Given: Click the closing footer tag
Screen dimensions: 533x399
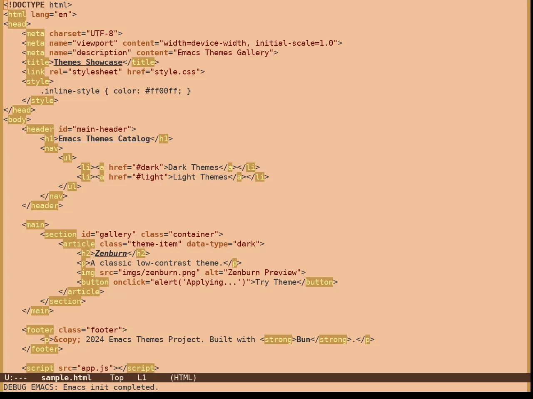Looking at the screenshot, I should pyautogui.click(x=42, y=349).
